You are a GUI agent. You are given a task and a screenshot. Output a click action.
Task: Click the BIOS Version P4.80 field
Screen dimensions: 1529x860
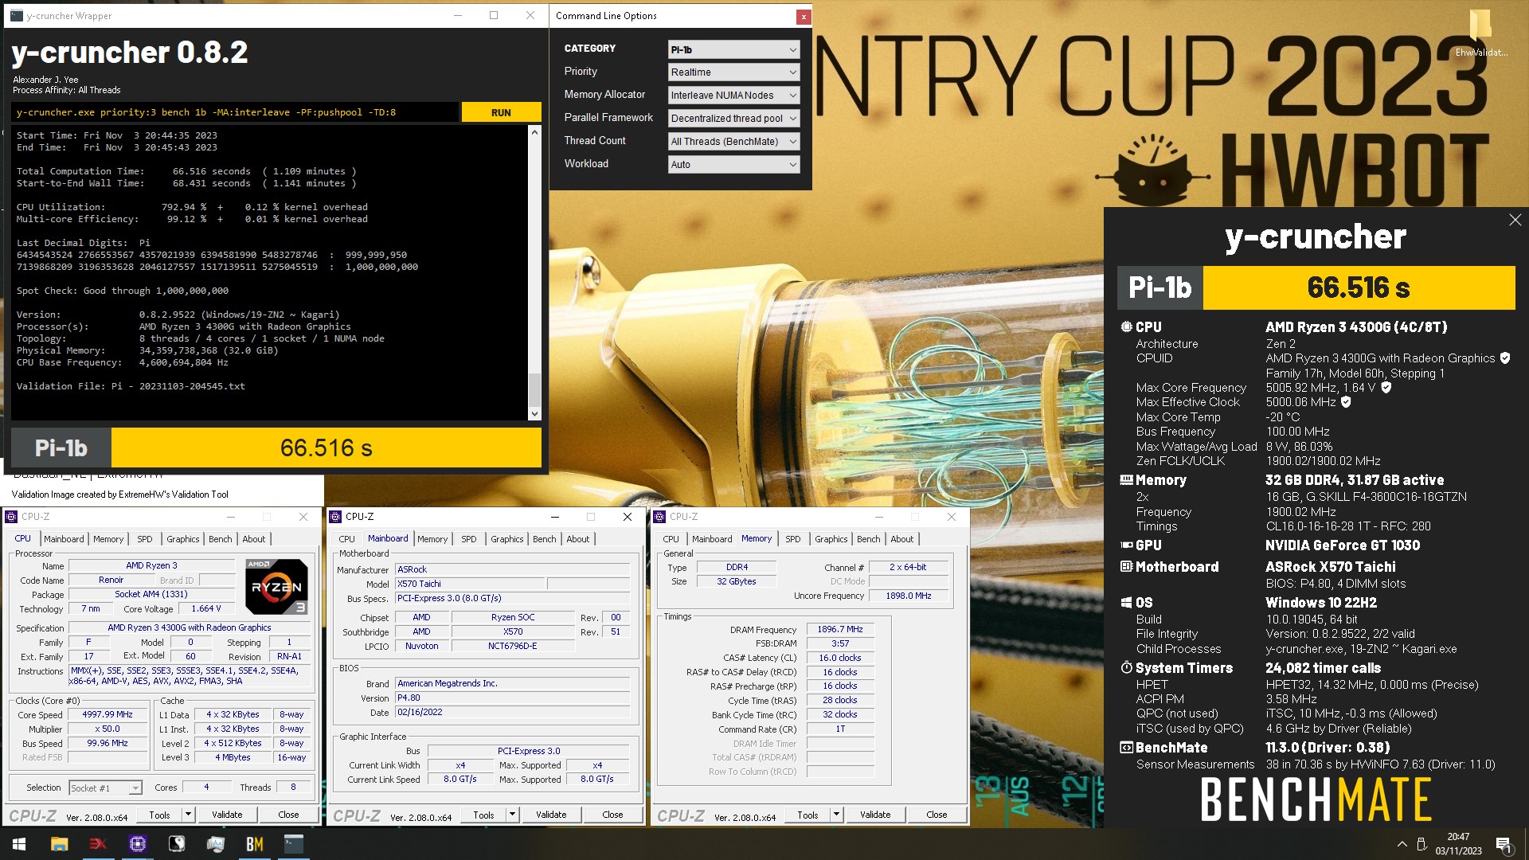pyautogui.click(x=513, y=698)
